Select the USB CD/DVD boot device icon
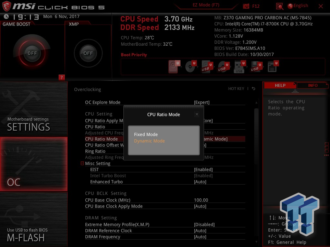 [224, 67]
